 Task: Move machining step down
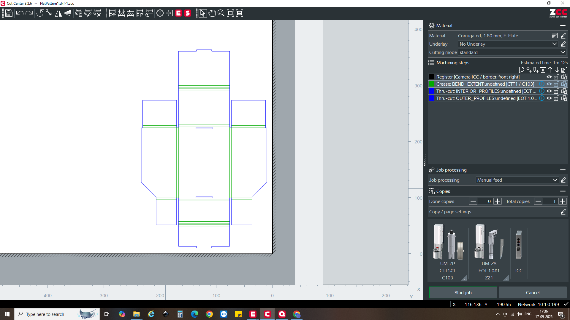(557, 70)
